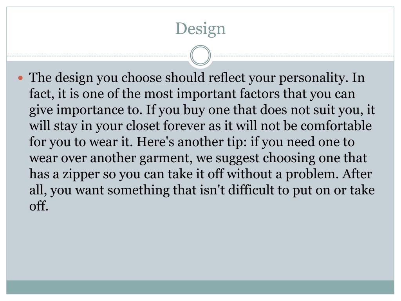Select the orange bullet point marker
Image resolution: width=401 pixels, height=301 pixels.
coord(22,78)
